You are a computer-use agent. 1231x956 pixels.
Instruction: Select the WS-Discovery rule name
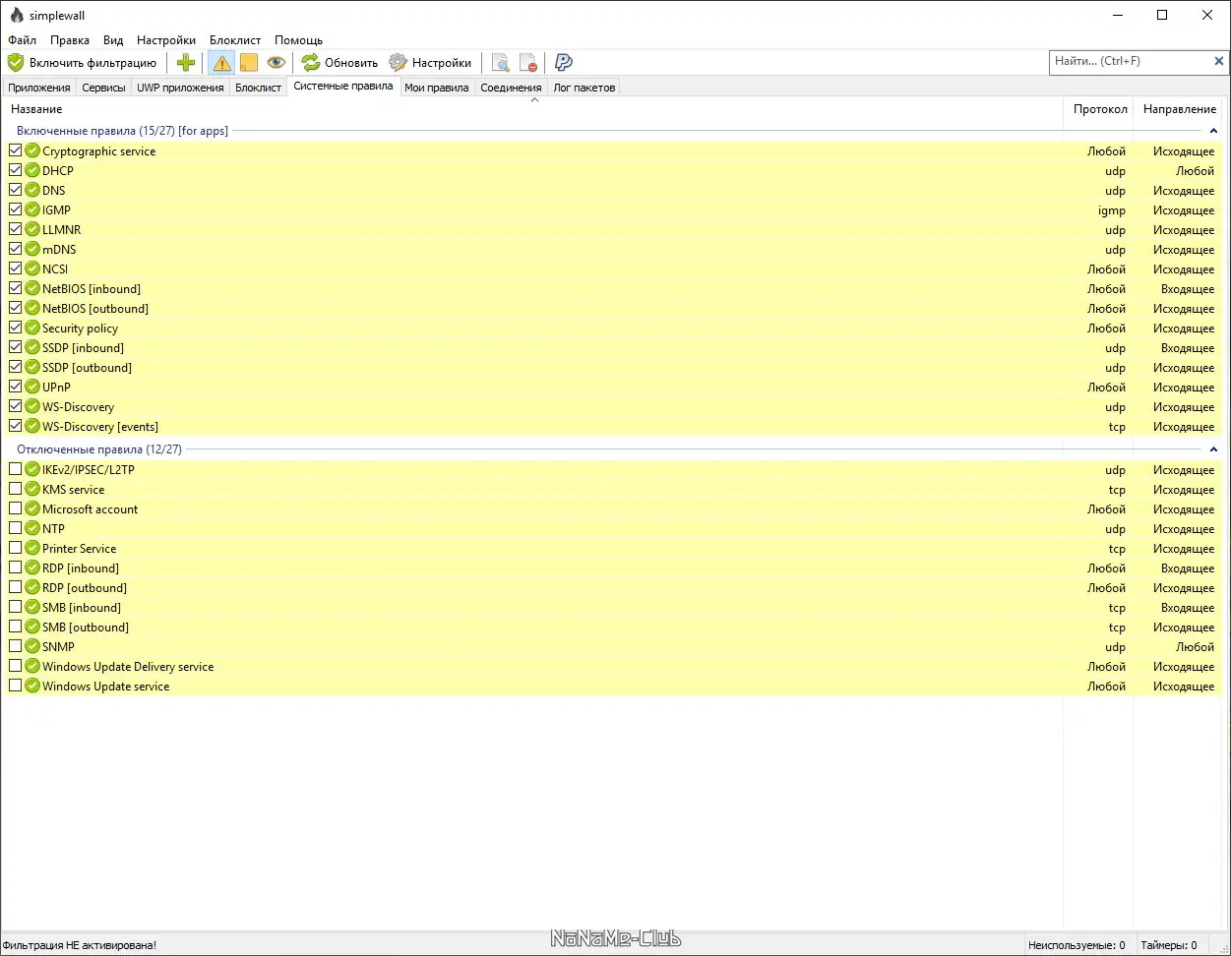pos(78,407)
